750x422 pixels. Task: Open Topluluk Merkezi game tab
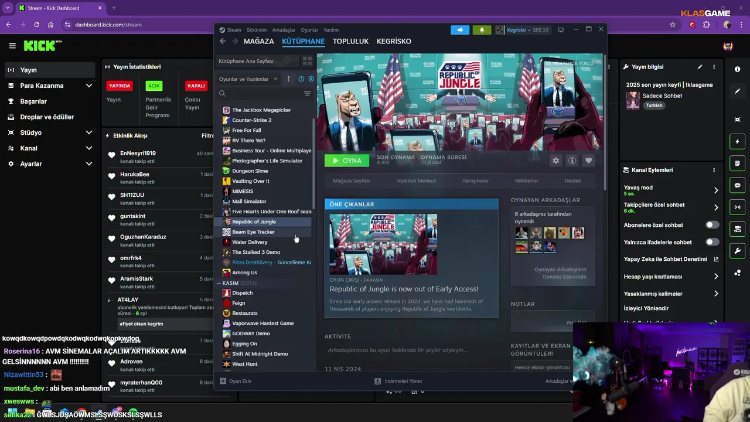(416, 181)
